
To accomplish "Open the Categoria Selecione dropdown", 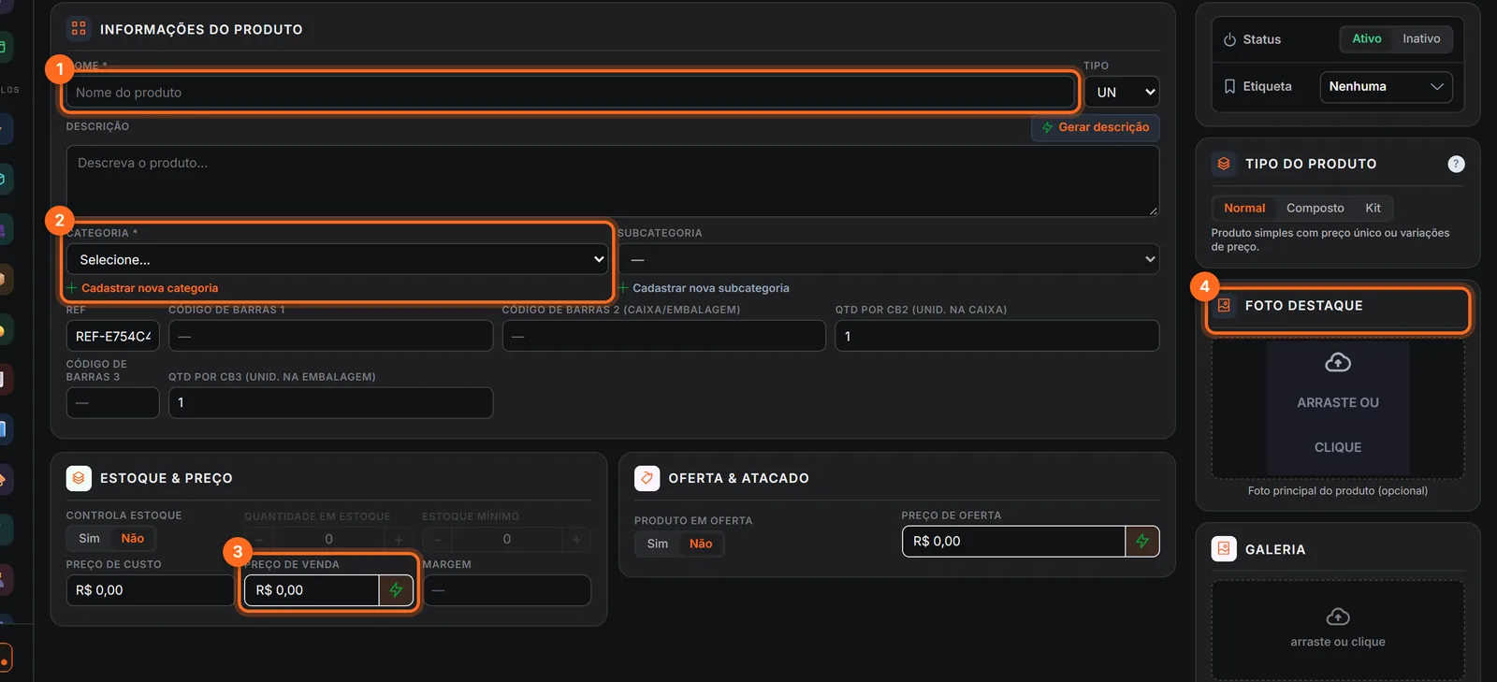I will [338, 259].
